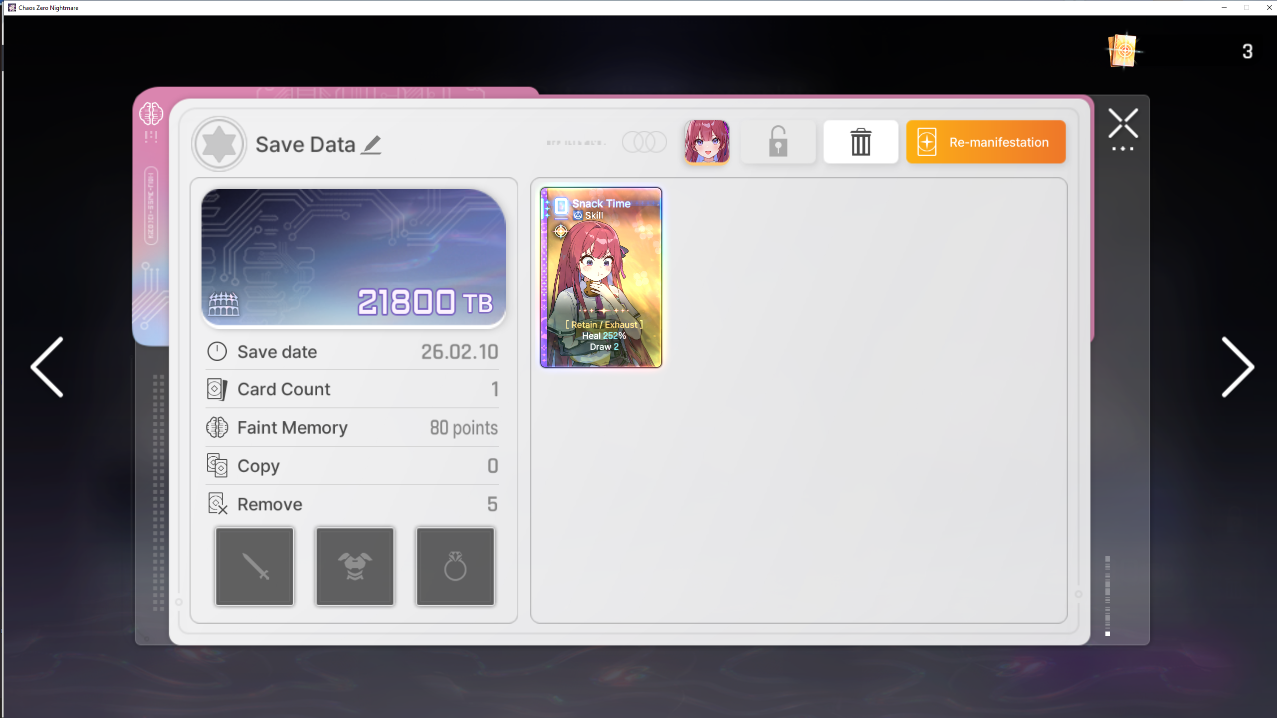The image size is (1277, 718).
Task: Click the three interlocked circles indicator
Action: click(644, 143)
